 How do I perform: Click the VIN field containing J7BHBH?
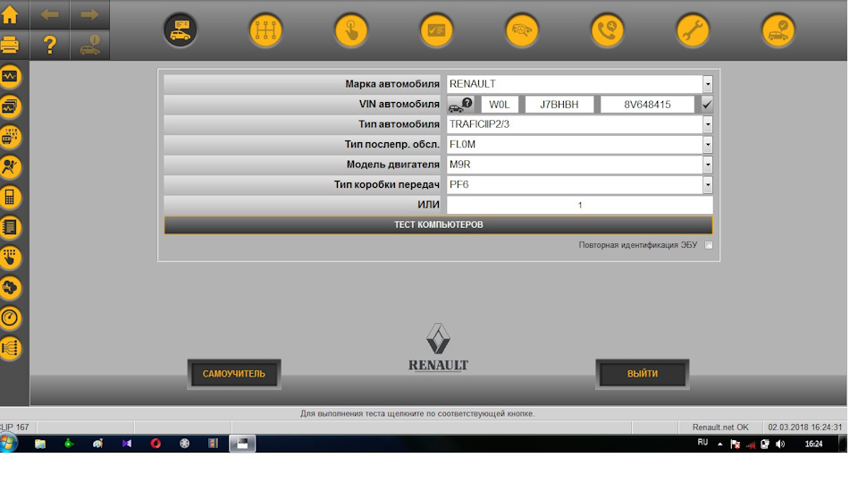click(x=559, y=105)
